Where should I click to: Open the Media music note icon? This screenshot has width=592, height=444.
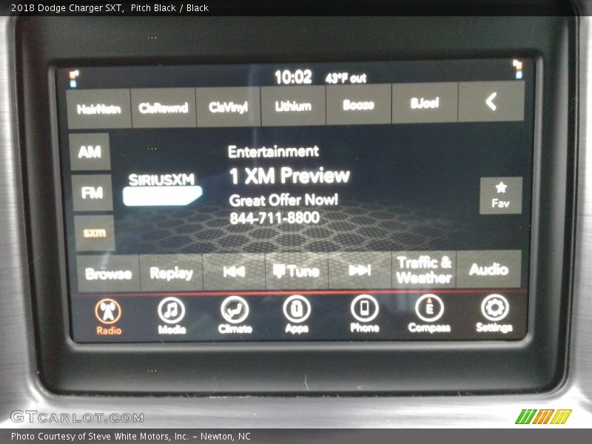click(172, 316)
